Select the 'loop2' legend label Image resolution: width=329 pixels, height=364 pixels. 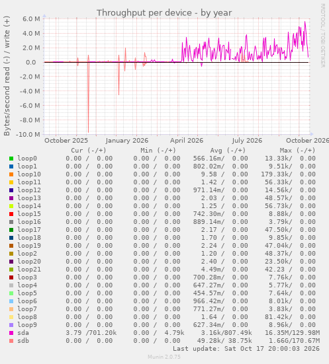[27, 253]
